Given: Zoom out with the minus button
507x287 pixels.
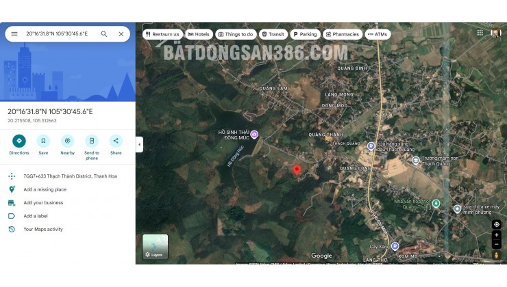Looking at the screenshot, I should click(x=496, y=244).
